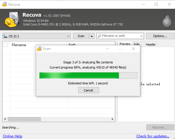Screen dimensions: 175x139
Task: Switch to the Header tab
Action: (151, 44)
